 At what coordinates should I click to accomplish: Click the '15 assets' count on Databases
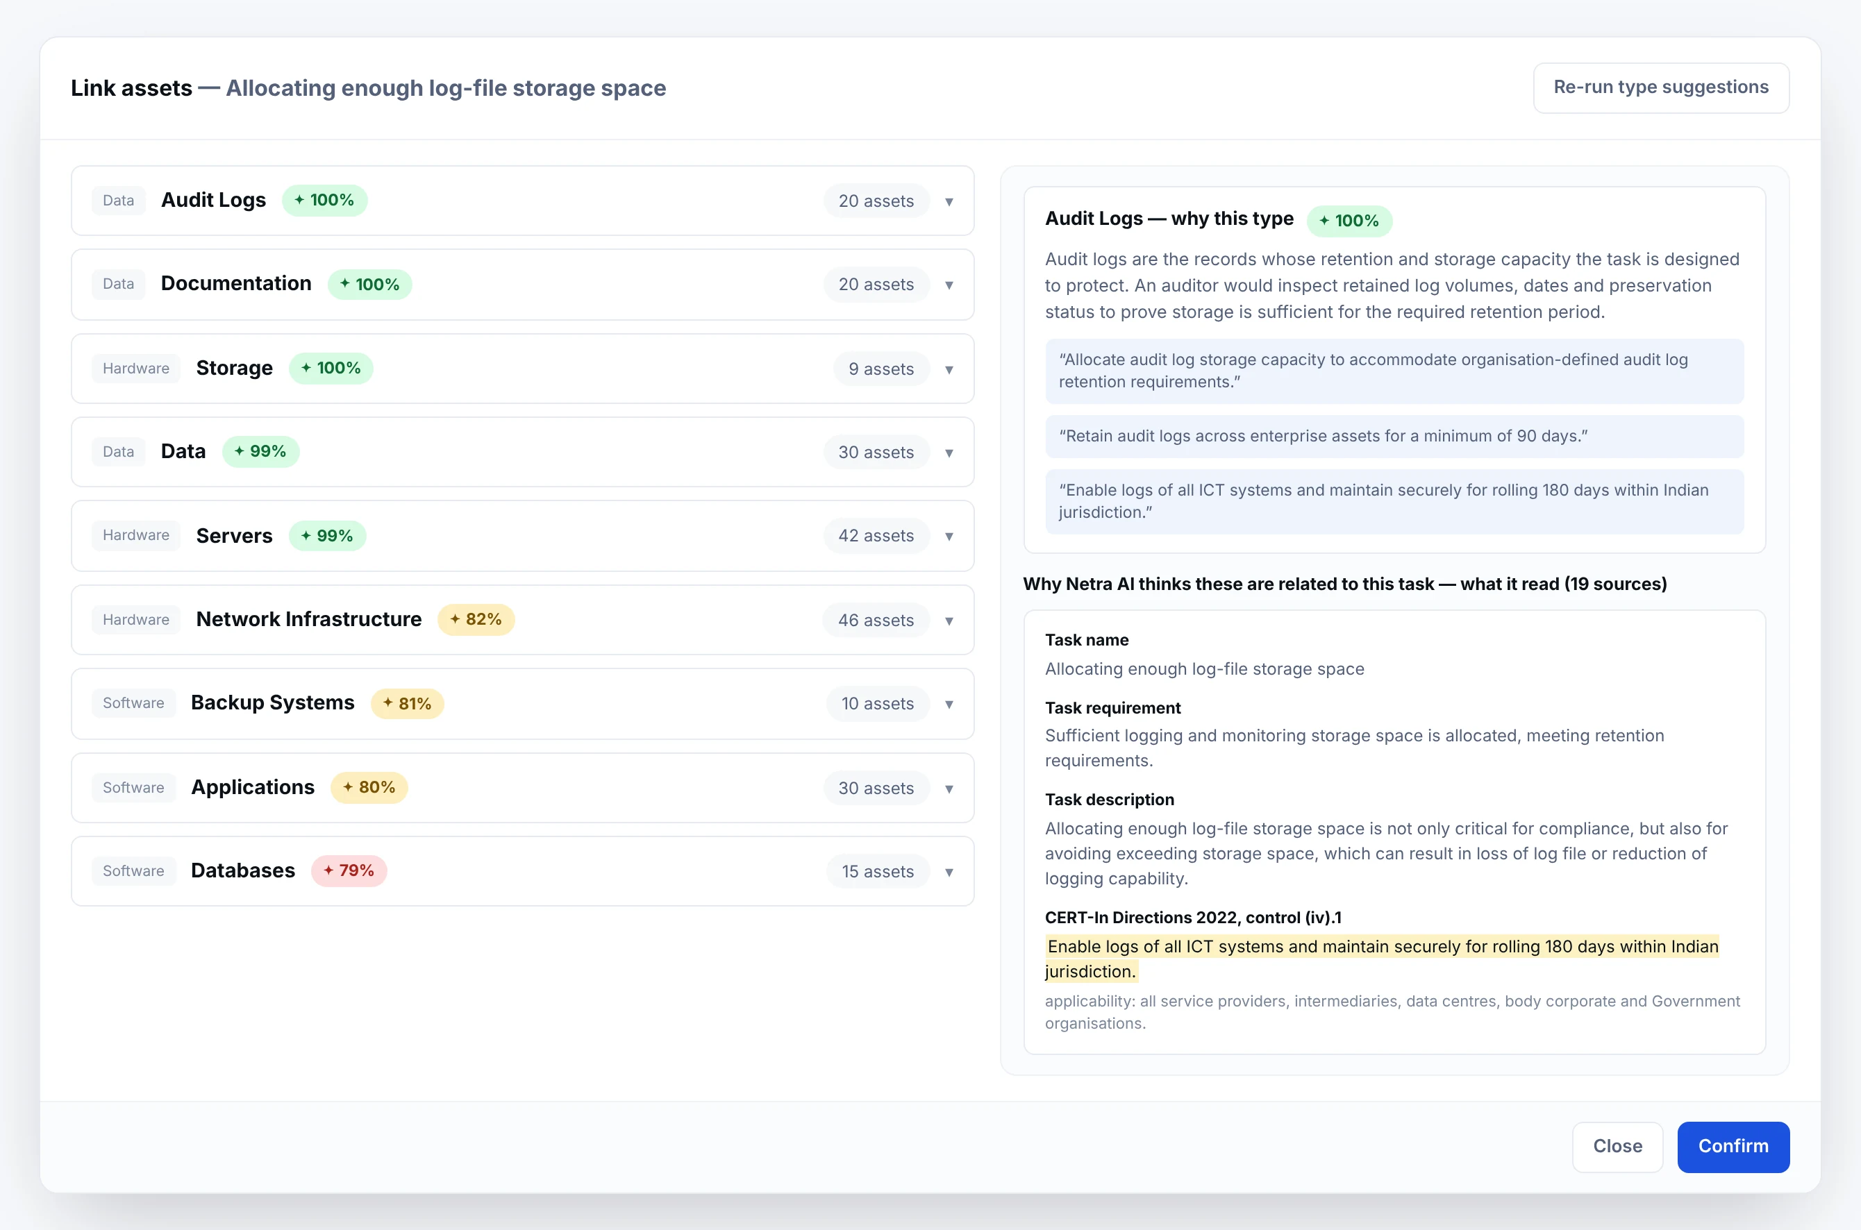(877, 872)
